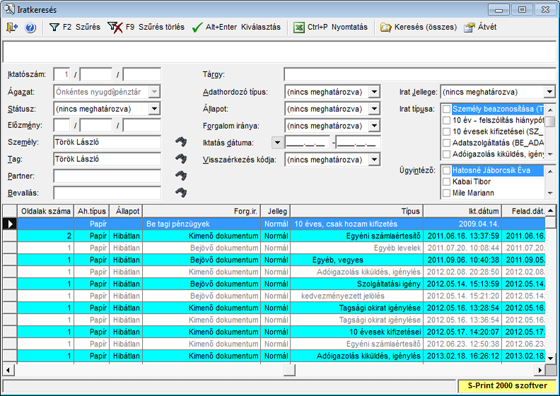Click current row arrow indicator in grid

pyautogui.click(x=10, y=224)
